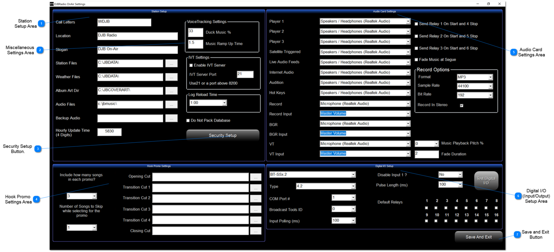The image size is (554, 252).
Task: Open Broadcast Tools ID dropdown
Action: [353, 209]
